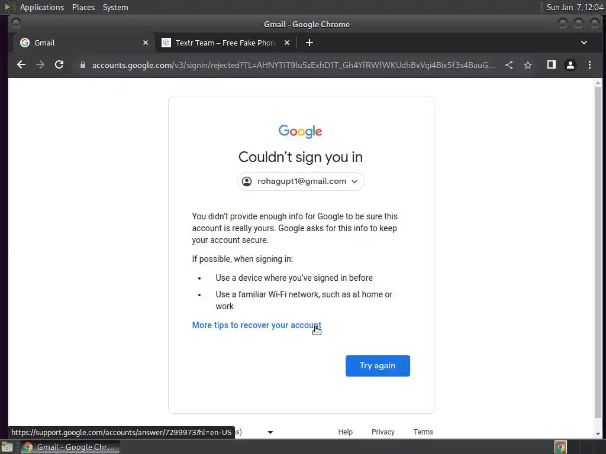Open the Chrome three-dot menu
Viewport: 606px width, 454px height.
pos(590,65)
